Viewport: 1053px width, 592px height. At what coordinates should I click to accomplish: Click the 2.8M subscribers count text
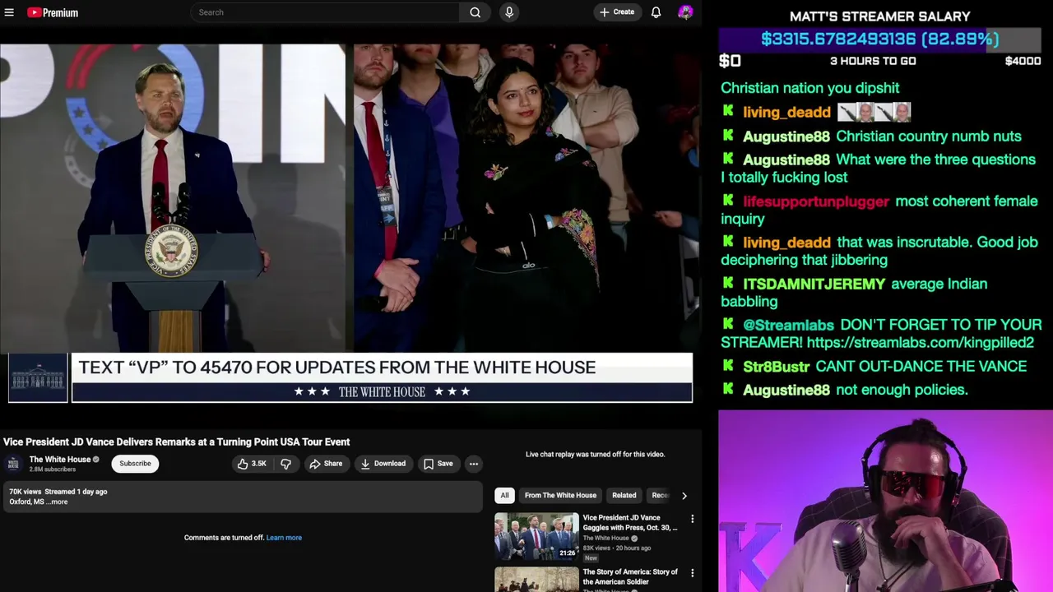53,469
